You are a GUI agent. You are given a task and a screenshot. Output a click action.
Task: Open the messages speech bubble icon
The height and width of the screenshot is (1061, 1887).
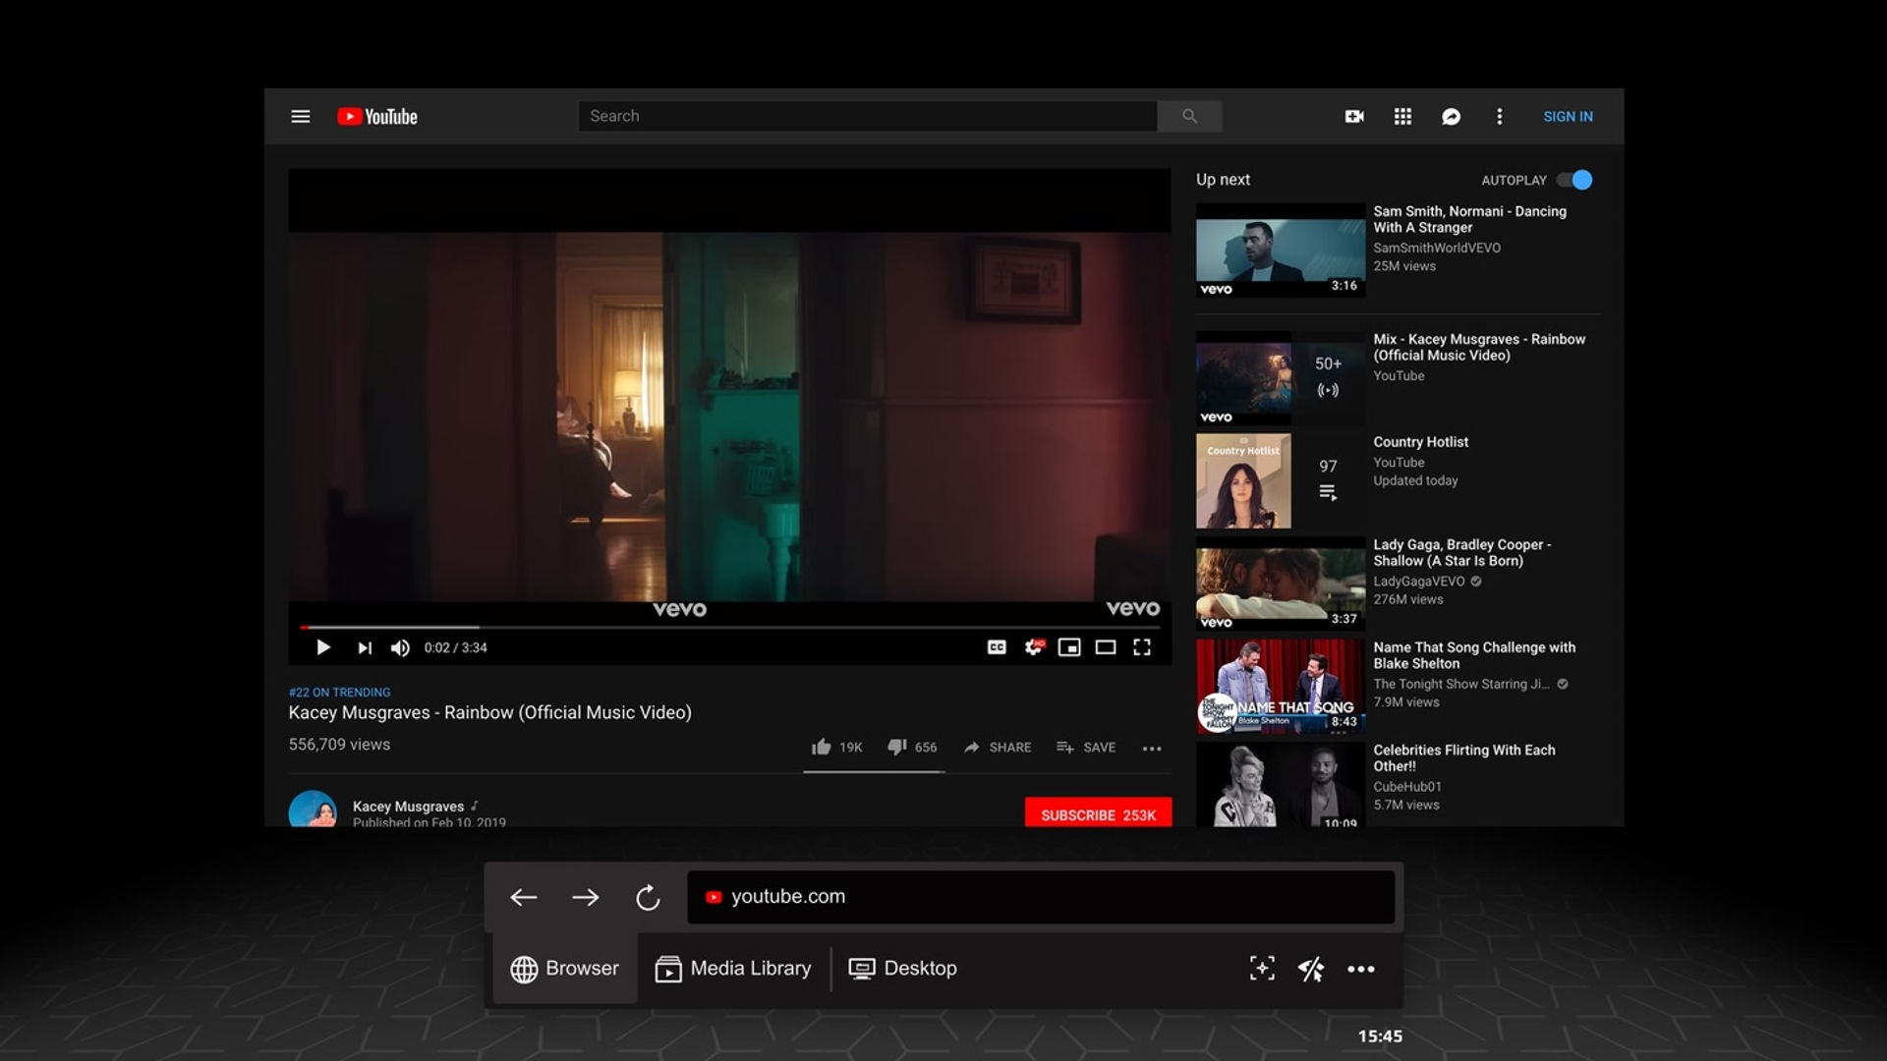[x=1451, y=117]
